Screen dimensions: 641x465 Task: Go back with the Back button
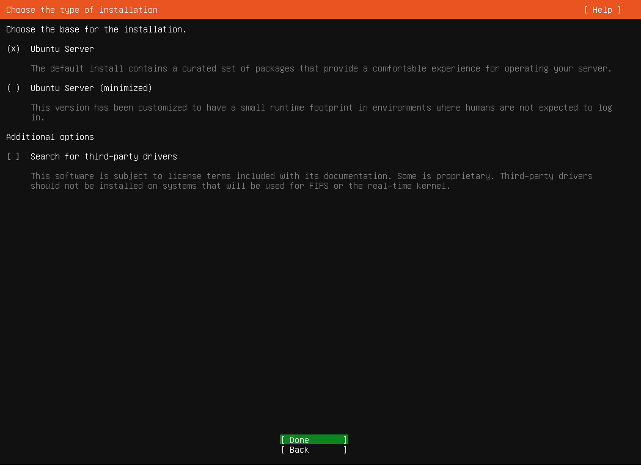[x=314, y=450]
